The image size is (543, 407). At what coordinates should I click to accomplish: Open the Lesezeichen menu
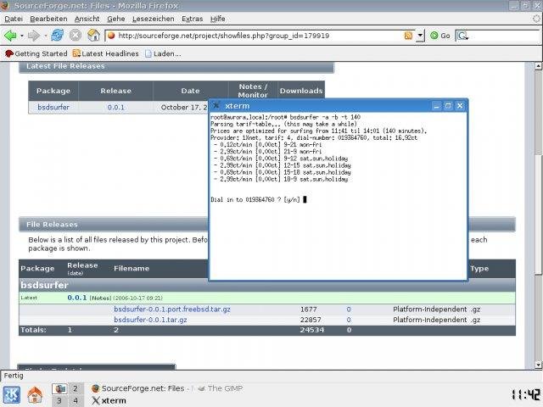coord(154,19)
